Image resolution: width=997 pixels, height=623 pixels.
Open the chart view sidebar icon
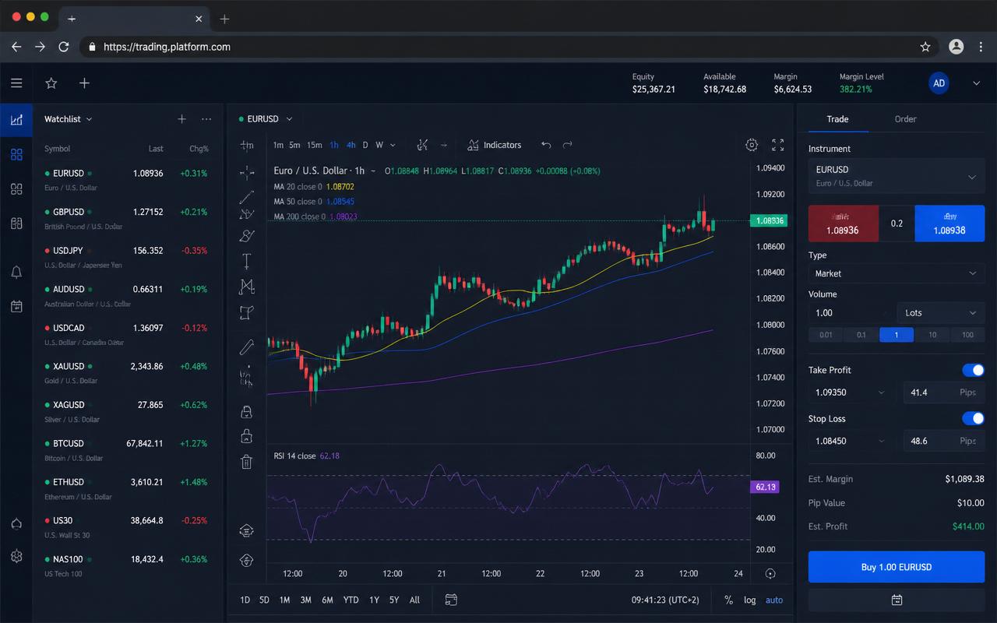click(16, 120)
